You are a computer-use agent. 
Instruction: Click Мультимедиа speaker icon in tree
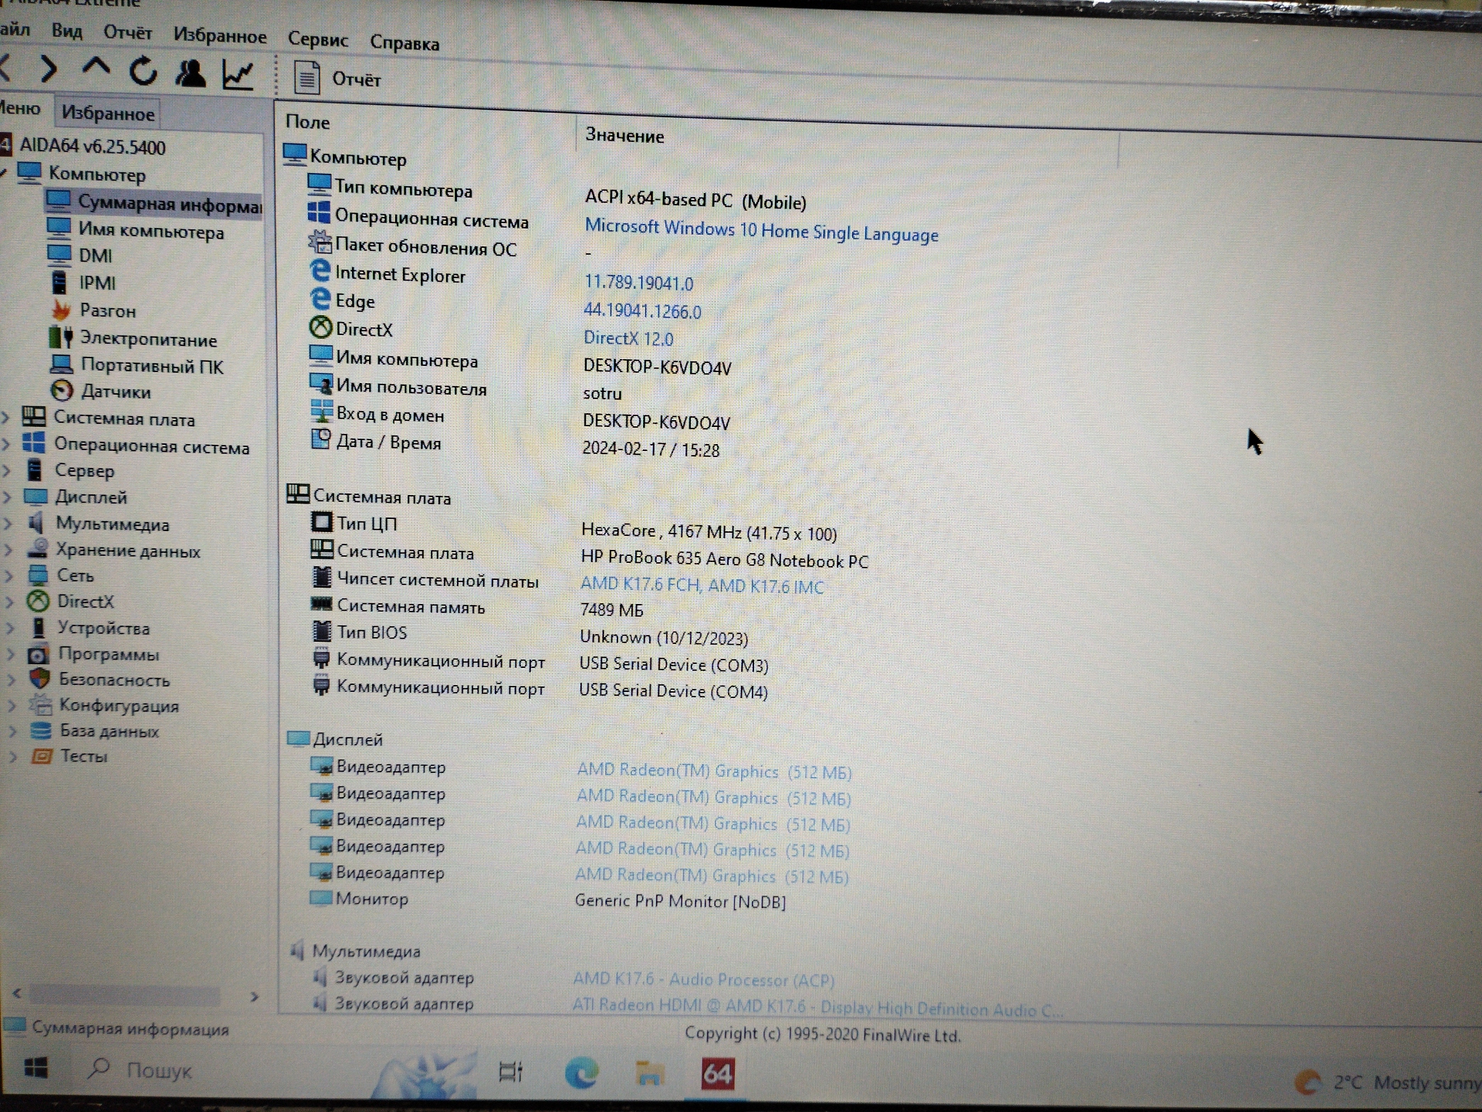36,523
